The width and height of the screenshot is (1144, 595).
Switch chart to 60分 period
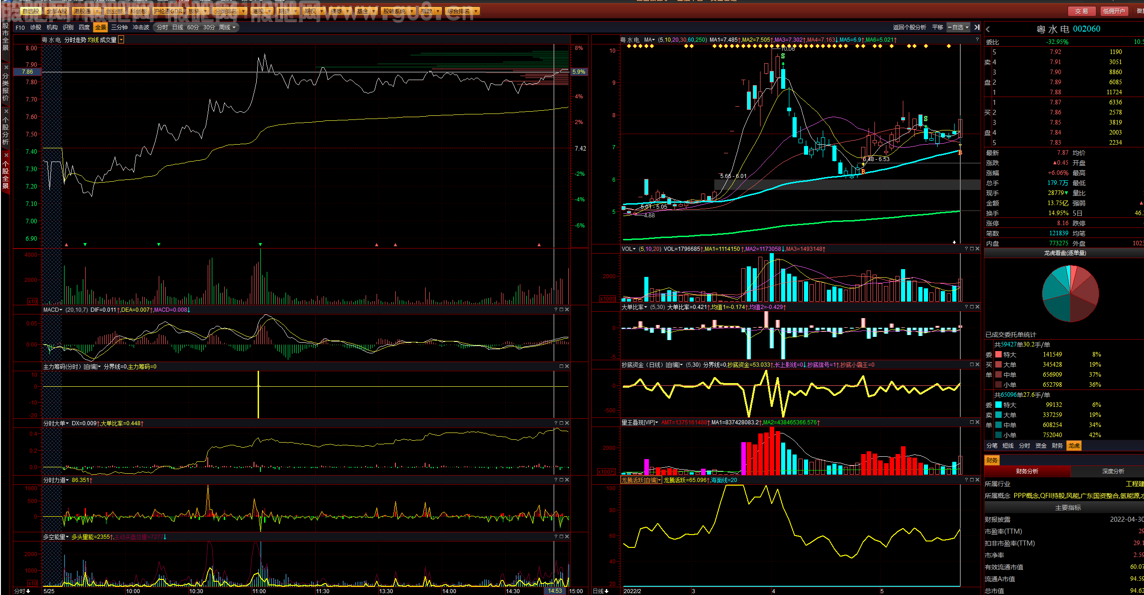[193, 27]
